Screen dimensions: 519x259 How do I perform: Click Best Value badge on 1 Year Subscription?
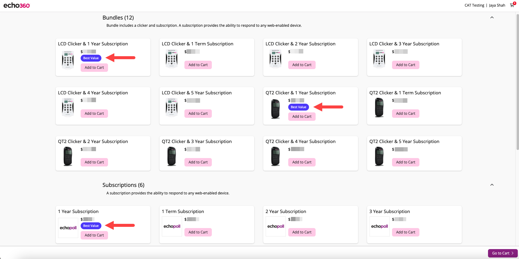tap(91, 226)
